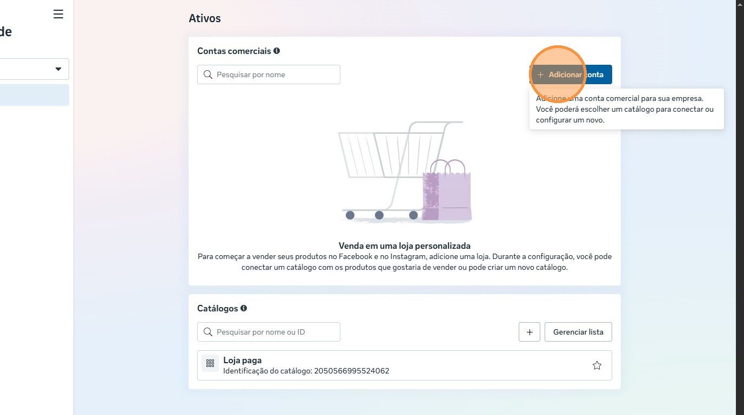The width and height of the screenshot is (744, 415).
Task: Select the highlighted blue sidebar item
Action: tap(34, 95)
